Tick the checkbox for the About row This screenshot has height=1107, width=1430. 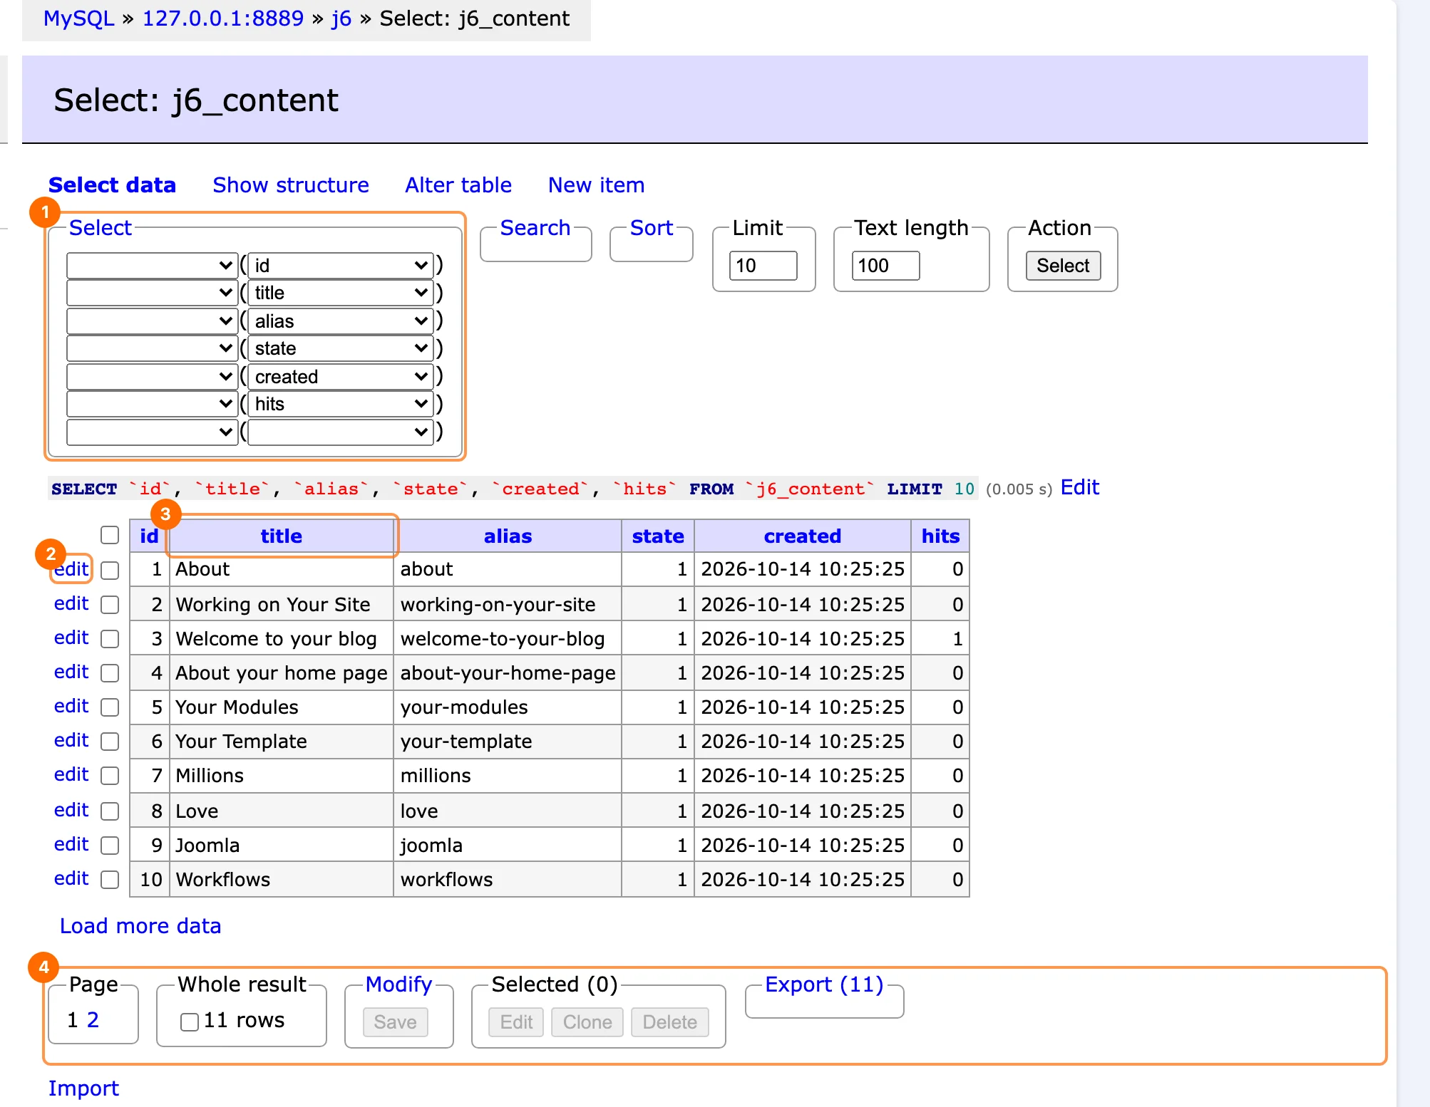110,570
